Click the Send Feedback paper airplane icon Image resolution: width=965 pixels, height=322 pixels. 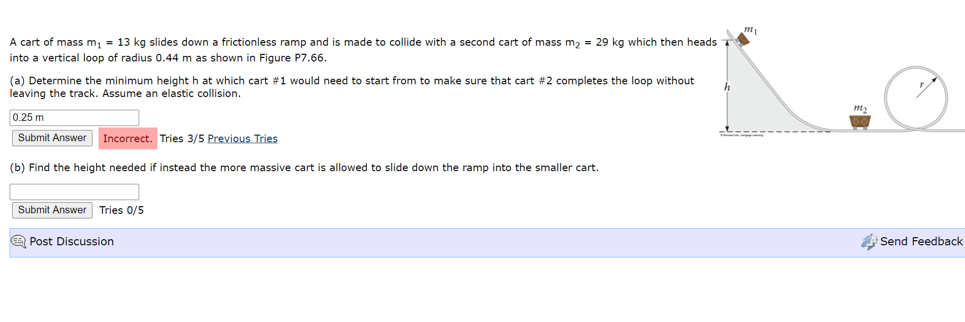click(870, 241)
